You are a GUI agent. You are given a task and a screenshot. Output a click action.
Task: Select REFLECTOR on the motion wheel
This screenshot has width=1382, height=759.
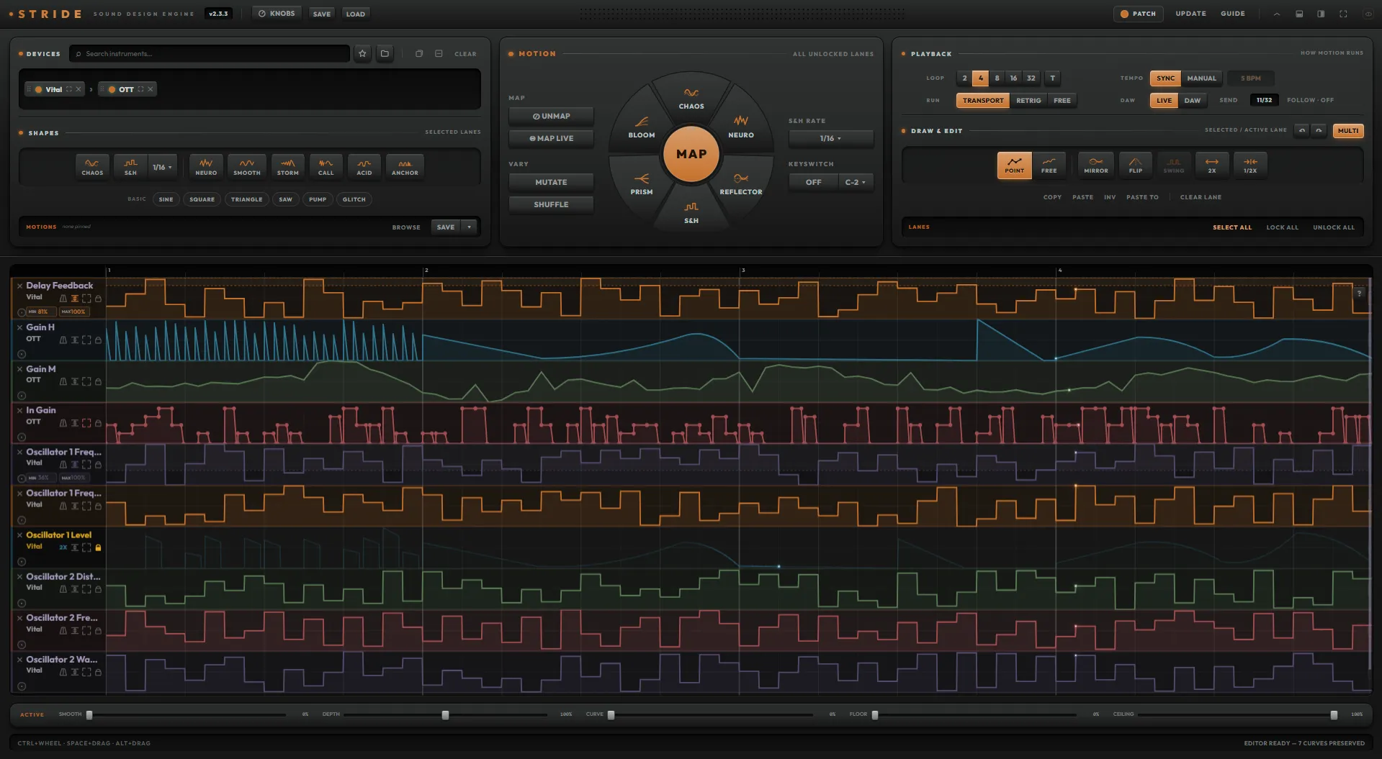(x=741, y=184)
